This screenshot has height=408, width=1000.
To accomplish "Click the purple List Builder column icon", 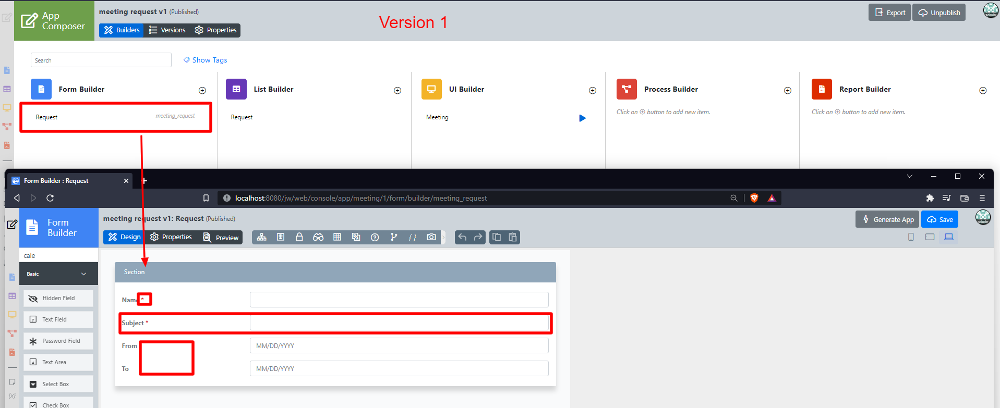I will [236, 89].
